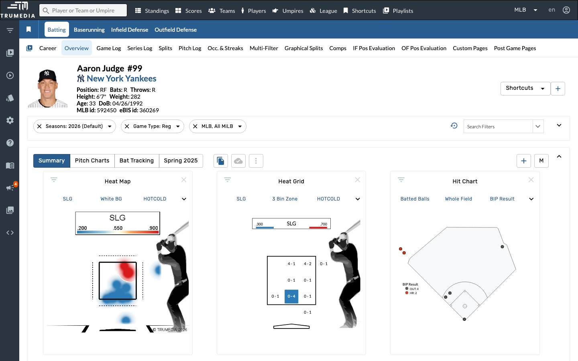Open the image gallery sidebar icon
Image resolution: width=578 pixels, height=361 pixels.
tap(10, 210)
